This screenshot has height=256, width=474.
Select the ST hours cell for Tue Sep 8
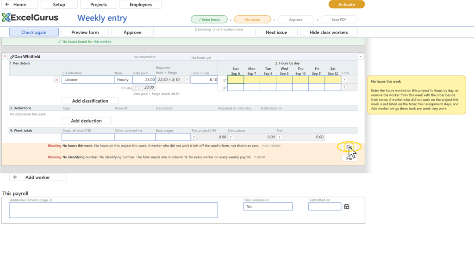pyautogui.click(x=268, y=79)
